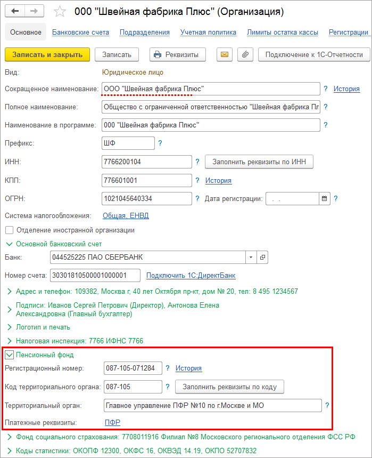Open the bank record form icon
The image size is (372, 458).
click(x=262, y=257)
